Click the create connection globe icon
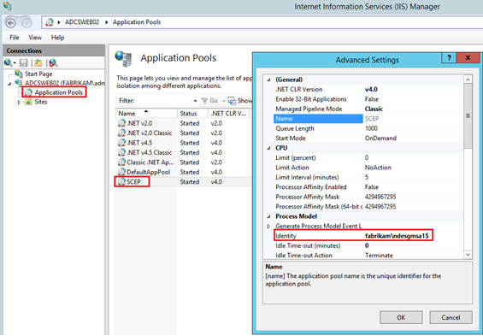The height and width of the screenshot is (336, 483). click(9, 62)
